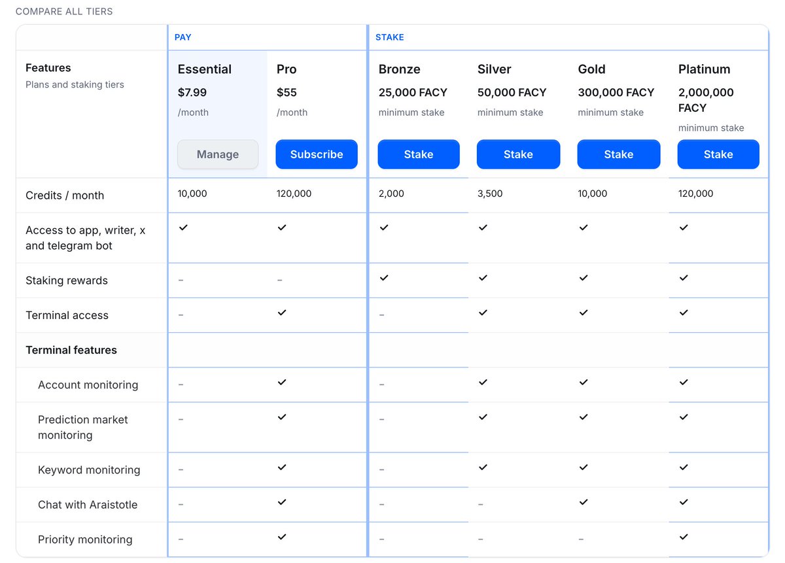Click the Manage button under Essential
Viewport: 785px width, 563px height.
[x=218, y=154]
